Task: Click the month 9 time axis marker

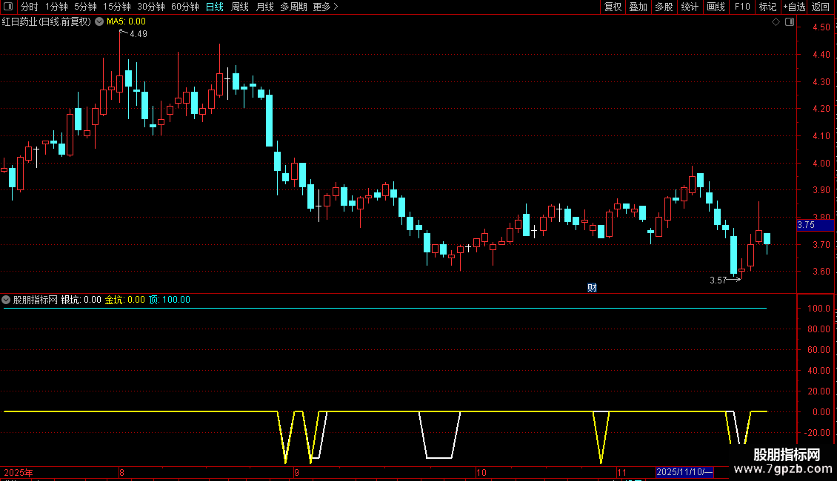Action: [x=296, y=473]
